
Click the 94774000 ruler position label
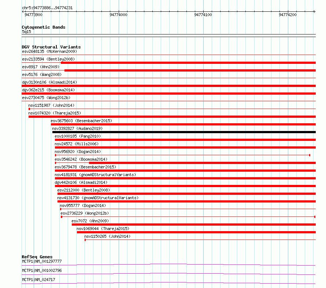tap(119, 15)
